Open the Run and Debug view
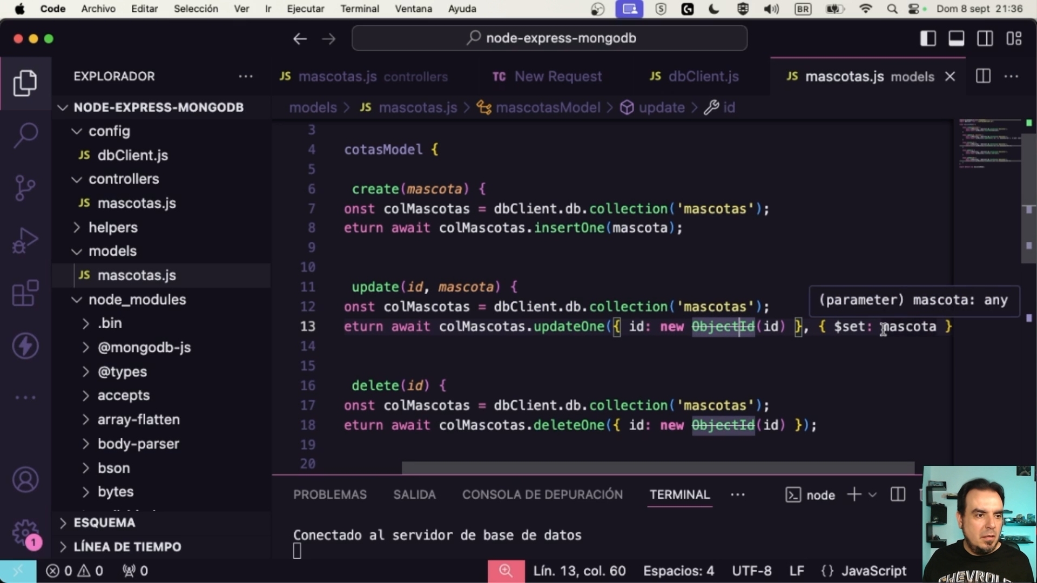The image size is (1037, 583). pos(25,240)
